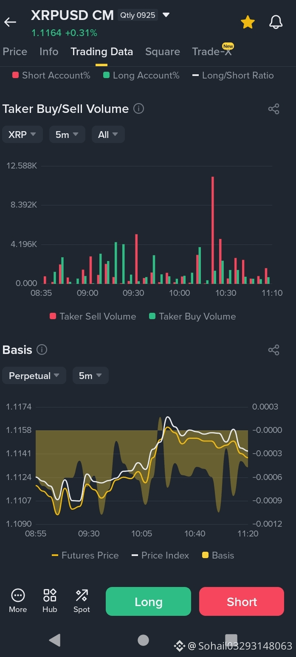Tap the red Short button

(x=242, y=601)
